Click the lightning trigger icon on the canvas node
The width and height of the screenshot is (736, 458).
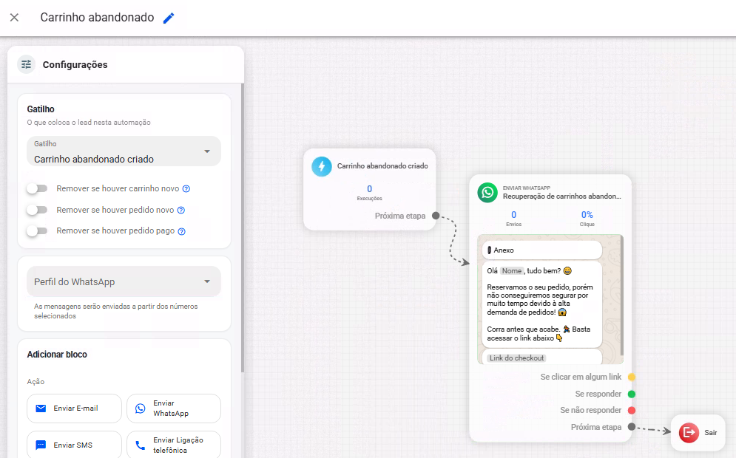(322, 166)
